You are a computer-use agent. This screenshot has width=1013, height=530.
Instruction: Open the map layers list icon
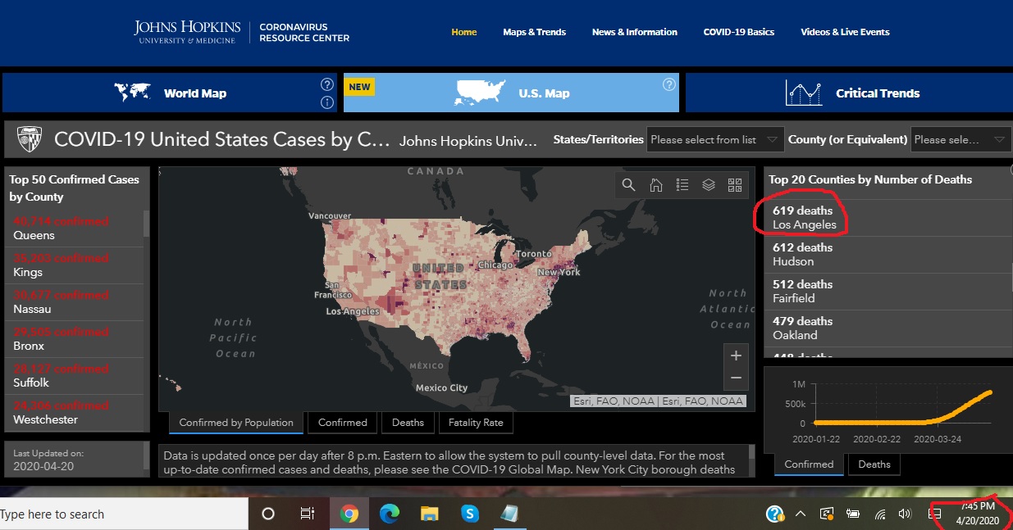point(709,185)
